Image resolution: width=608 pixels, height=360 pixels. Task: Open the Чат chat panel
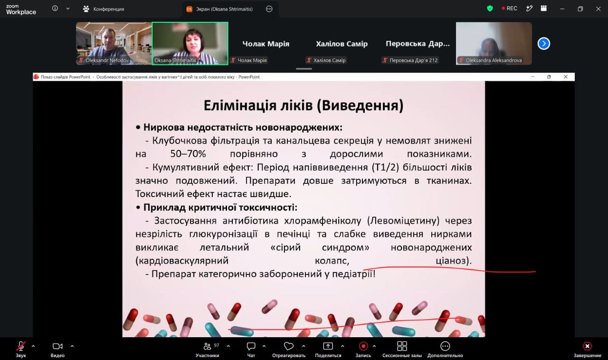(x=251, y=349)
